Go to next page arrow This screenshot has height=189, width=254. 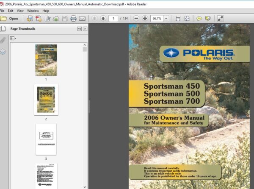click(x=103, y=18)
